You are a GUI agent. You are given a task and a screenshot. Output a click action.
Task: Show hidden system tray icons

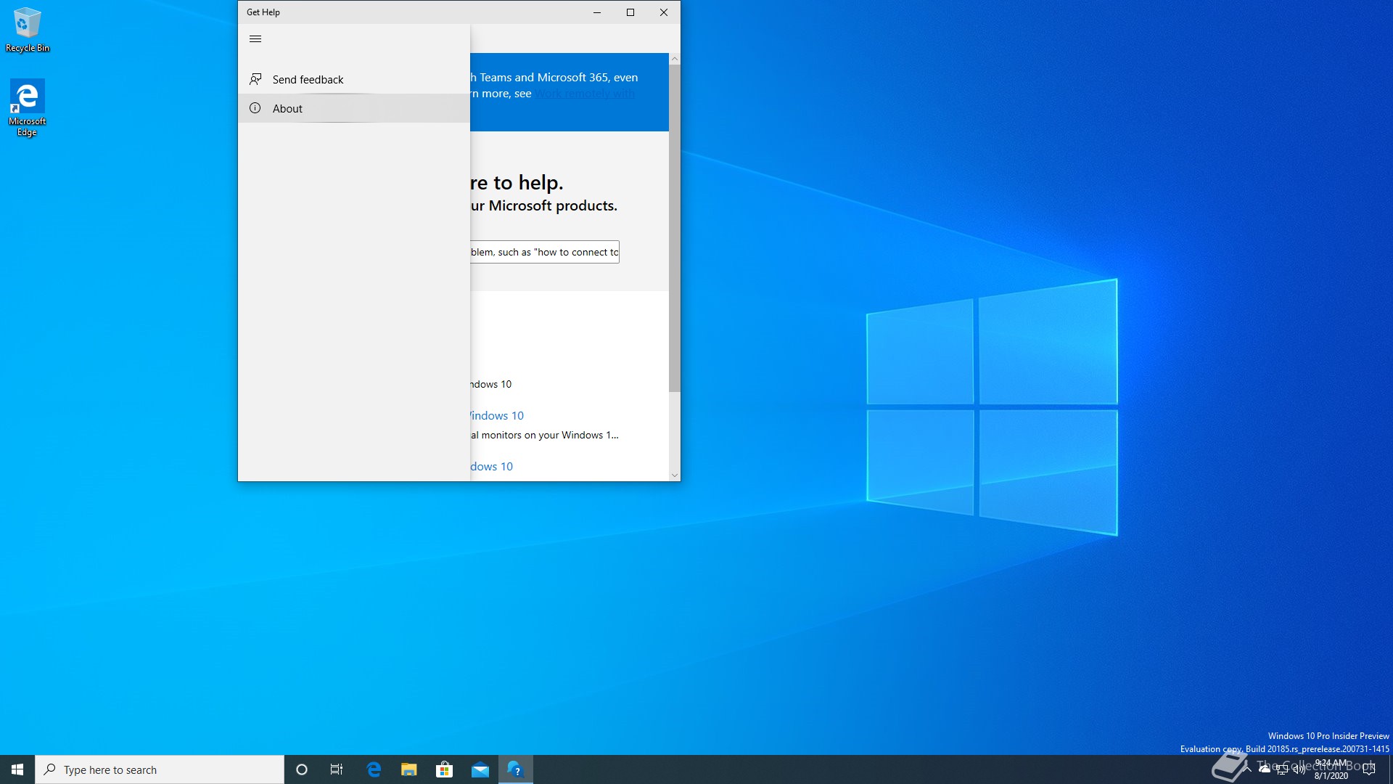click(x=1247, y=769)
